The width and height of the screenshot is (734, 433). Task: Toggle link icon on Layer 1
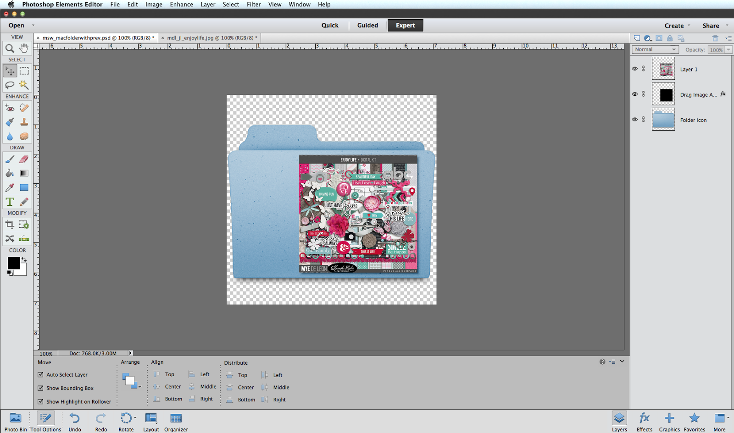tap(644, 69)
